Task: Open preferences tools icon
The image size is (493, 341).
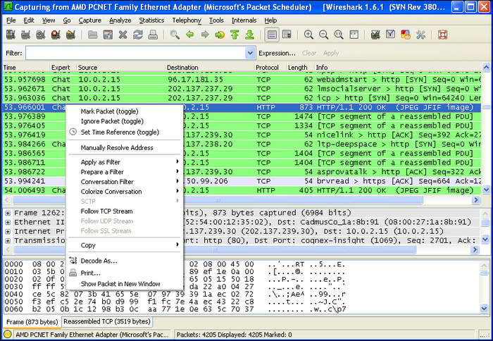Action: (x=420, y=35)
